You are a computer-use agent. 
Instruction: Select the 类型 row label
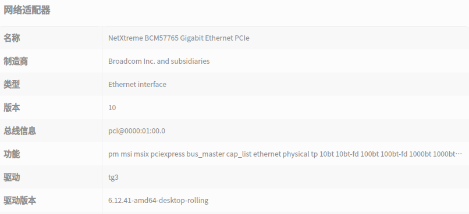(12, 84)
